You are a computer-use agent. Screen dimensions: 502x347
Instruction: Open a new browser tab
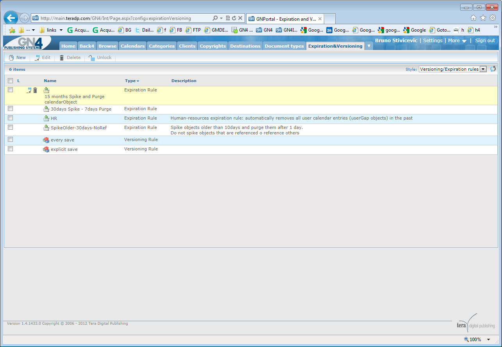click(330, 19)
